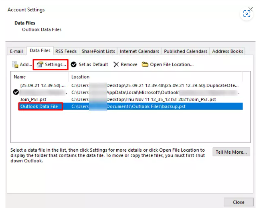Click Set as Default label
The height and width of the screenshot is (209, 262).
(93, 65)
